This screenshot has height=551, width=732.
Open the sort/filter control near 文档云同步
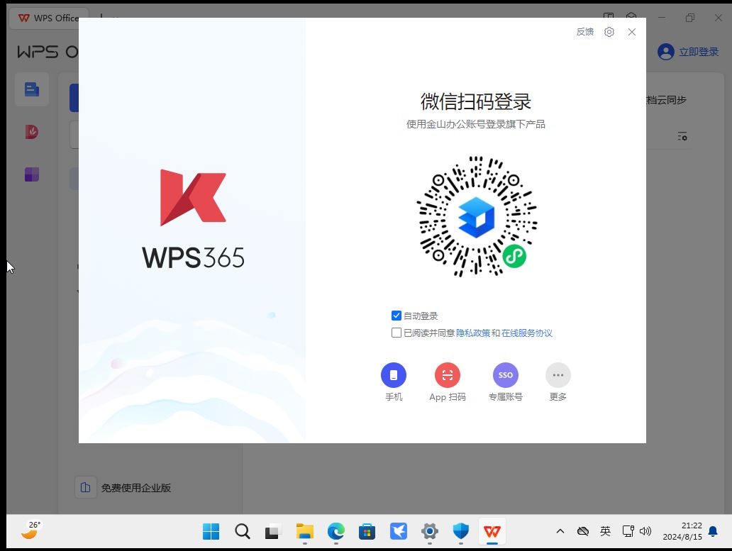pos(682,136)
